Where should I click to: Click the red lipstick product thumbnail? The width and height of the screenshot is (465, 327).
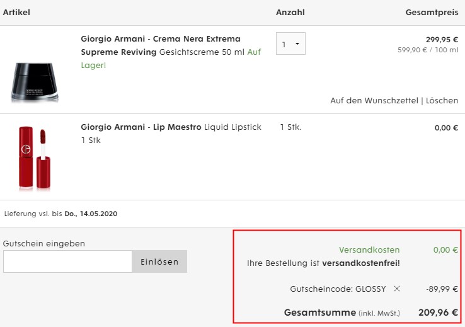click(35, 158)
